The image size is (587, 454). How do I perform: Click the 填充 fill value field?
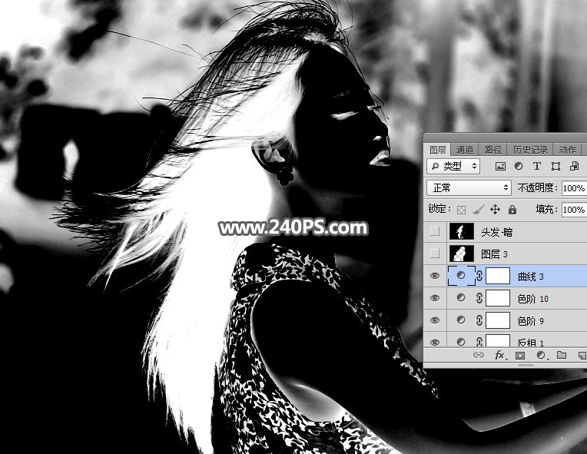coord(574,209)
